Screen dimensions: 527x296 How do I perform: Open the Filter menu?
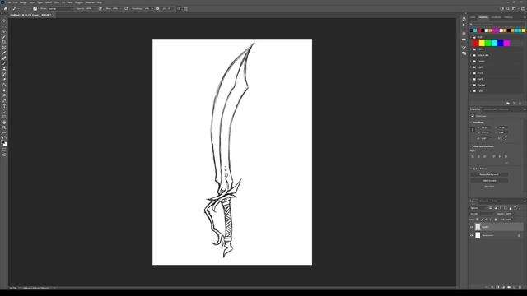coord(57,2)
